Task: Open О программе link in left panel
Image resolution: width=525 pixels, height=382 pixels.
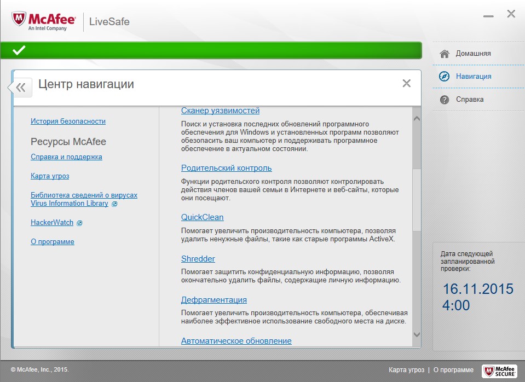Action: pos(53,241)
